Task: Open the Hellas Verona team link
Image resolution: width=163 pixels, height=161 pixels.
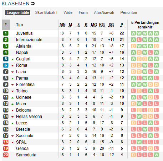Action: (29, 117)
